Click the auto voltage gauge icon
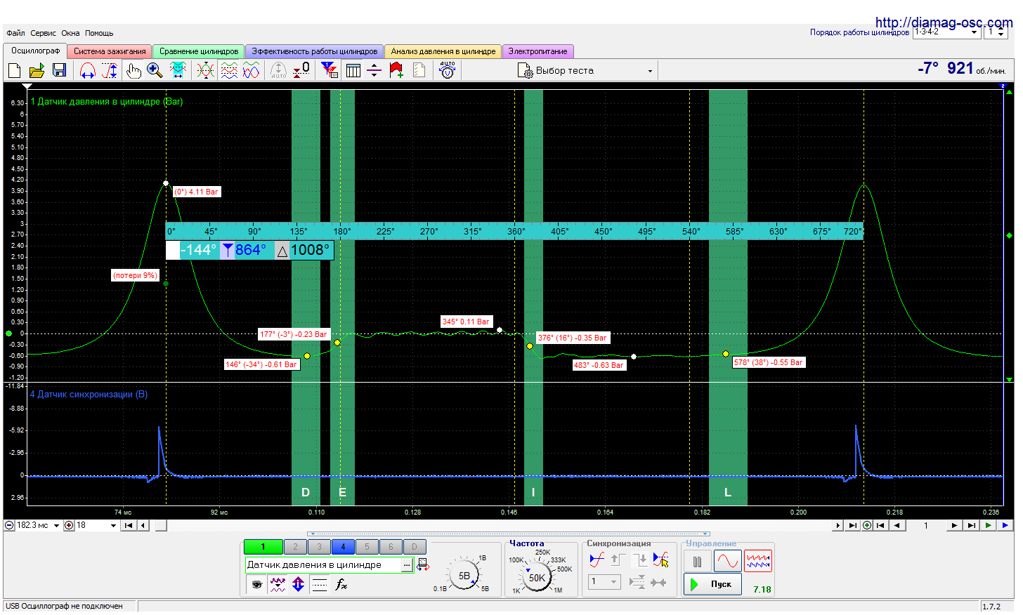Screen dimensions: 1023x615 tap(447, 70)
